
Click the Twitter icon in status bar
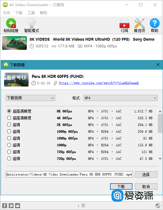(11, 206)
